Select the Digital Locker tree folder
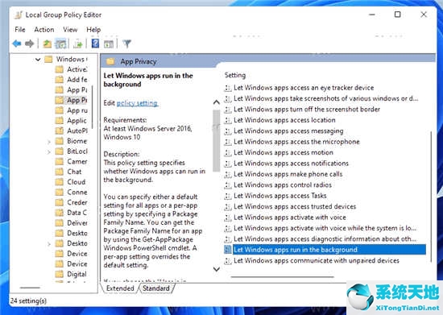Image resolution: width=443 pixels, height=315 pixels. click(71, 274)
